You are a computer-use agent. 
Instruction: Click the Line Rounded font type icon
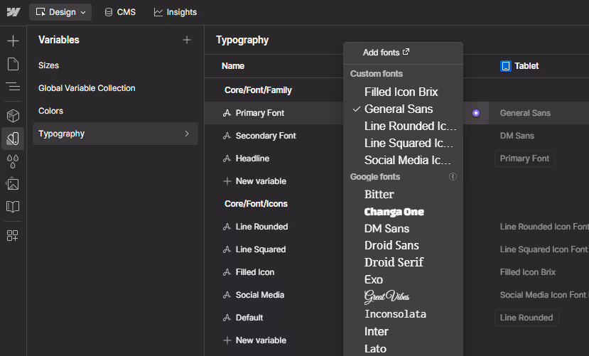click(x=227, y=227)
